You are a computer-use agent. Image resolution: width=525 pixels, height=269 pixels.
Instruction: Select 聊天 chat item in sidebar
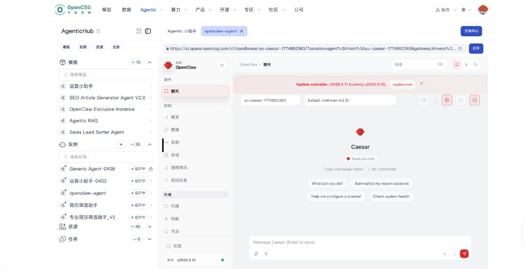195,91
